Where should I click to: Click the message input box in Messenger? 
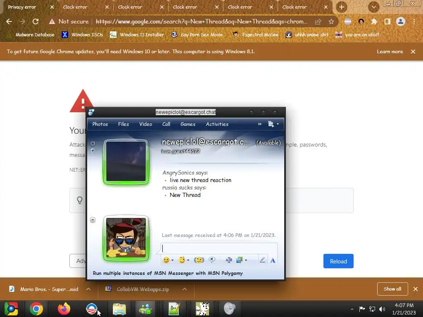coord(219,248)
